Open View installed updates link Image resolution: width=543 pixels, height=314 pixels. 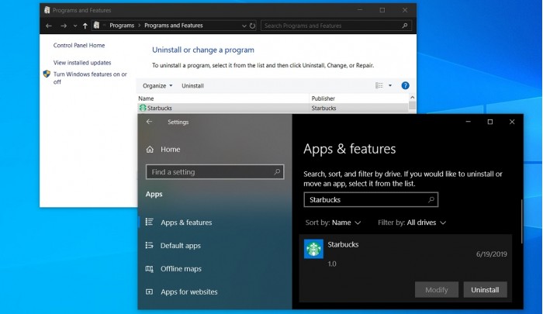coord(82,63)
